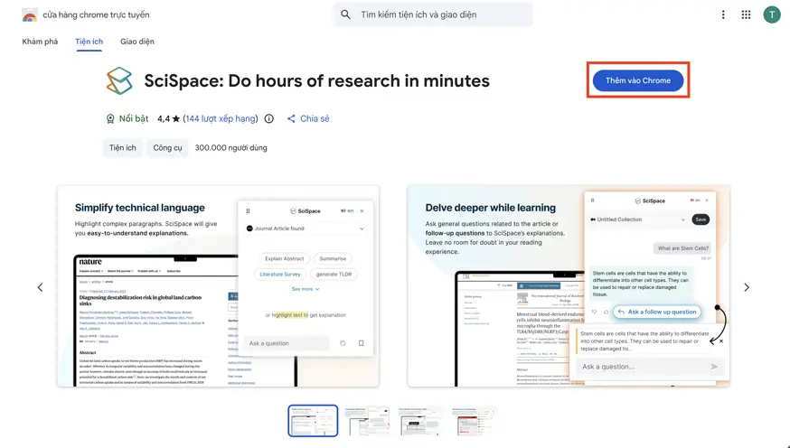Click the 4,4 star rating text
This screenshot has width=790, height=448.
pyautogui.click(x=168, y=119)
